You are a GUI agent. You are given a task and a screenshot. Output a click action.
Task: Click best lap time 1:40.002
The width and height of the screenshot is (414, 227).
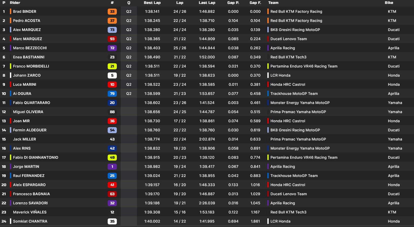pyautogui.click(x=152, y=221)
